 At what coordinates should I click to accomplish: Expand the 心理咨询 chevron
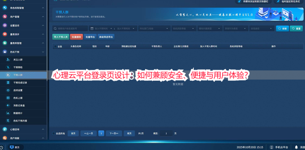pyautogui.click(x=43, y=129)
